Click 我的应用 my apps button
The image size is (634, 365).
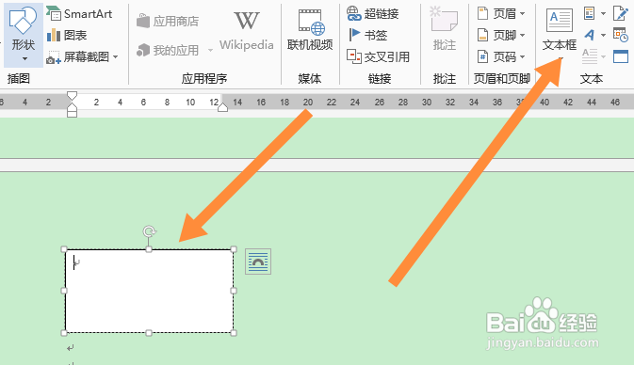(168, 50)
